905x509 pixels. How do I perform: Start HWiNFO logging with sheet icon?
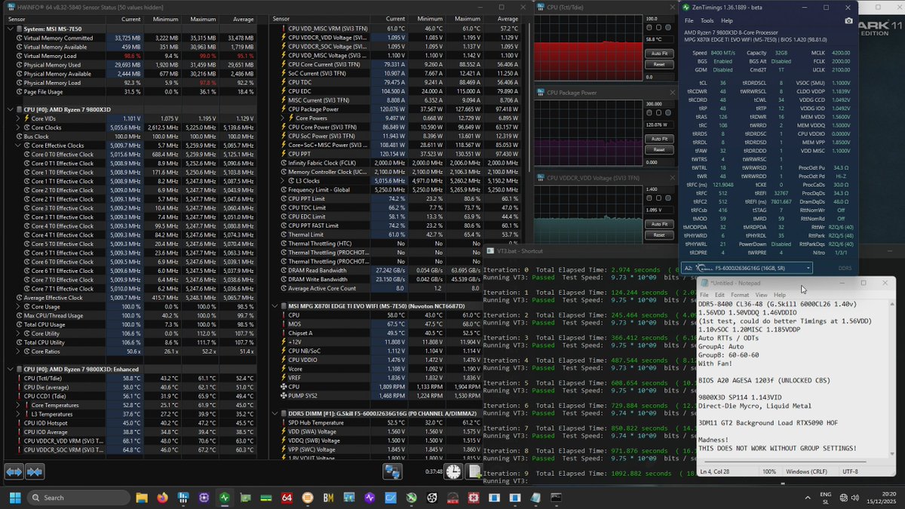473,472
